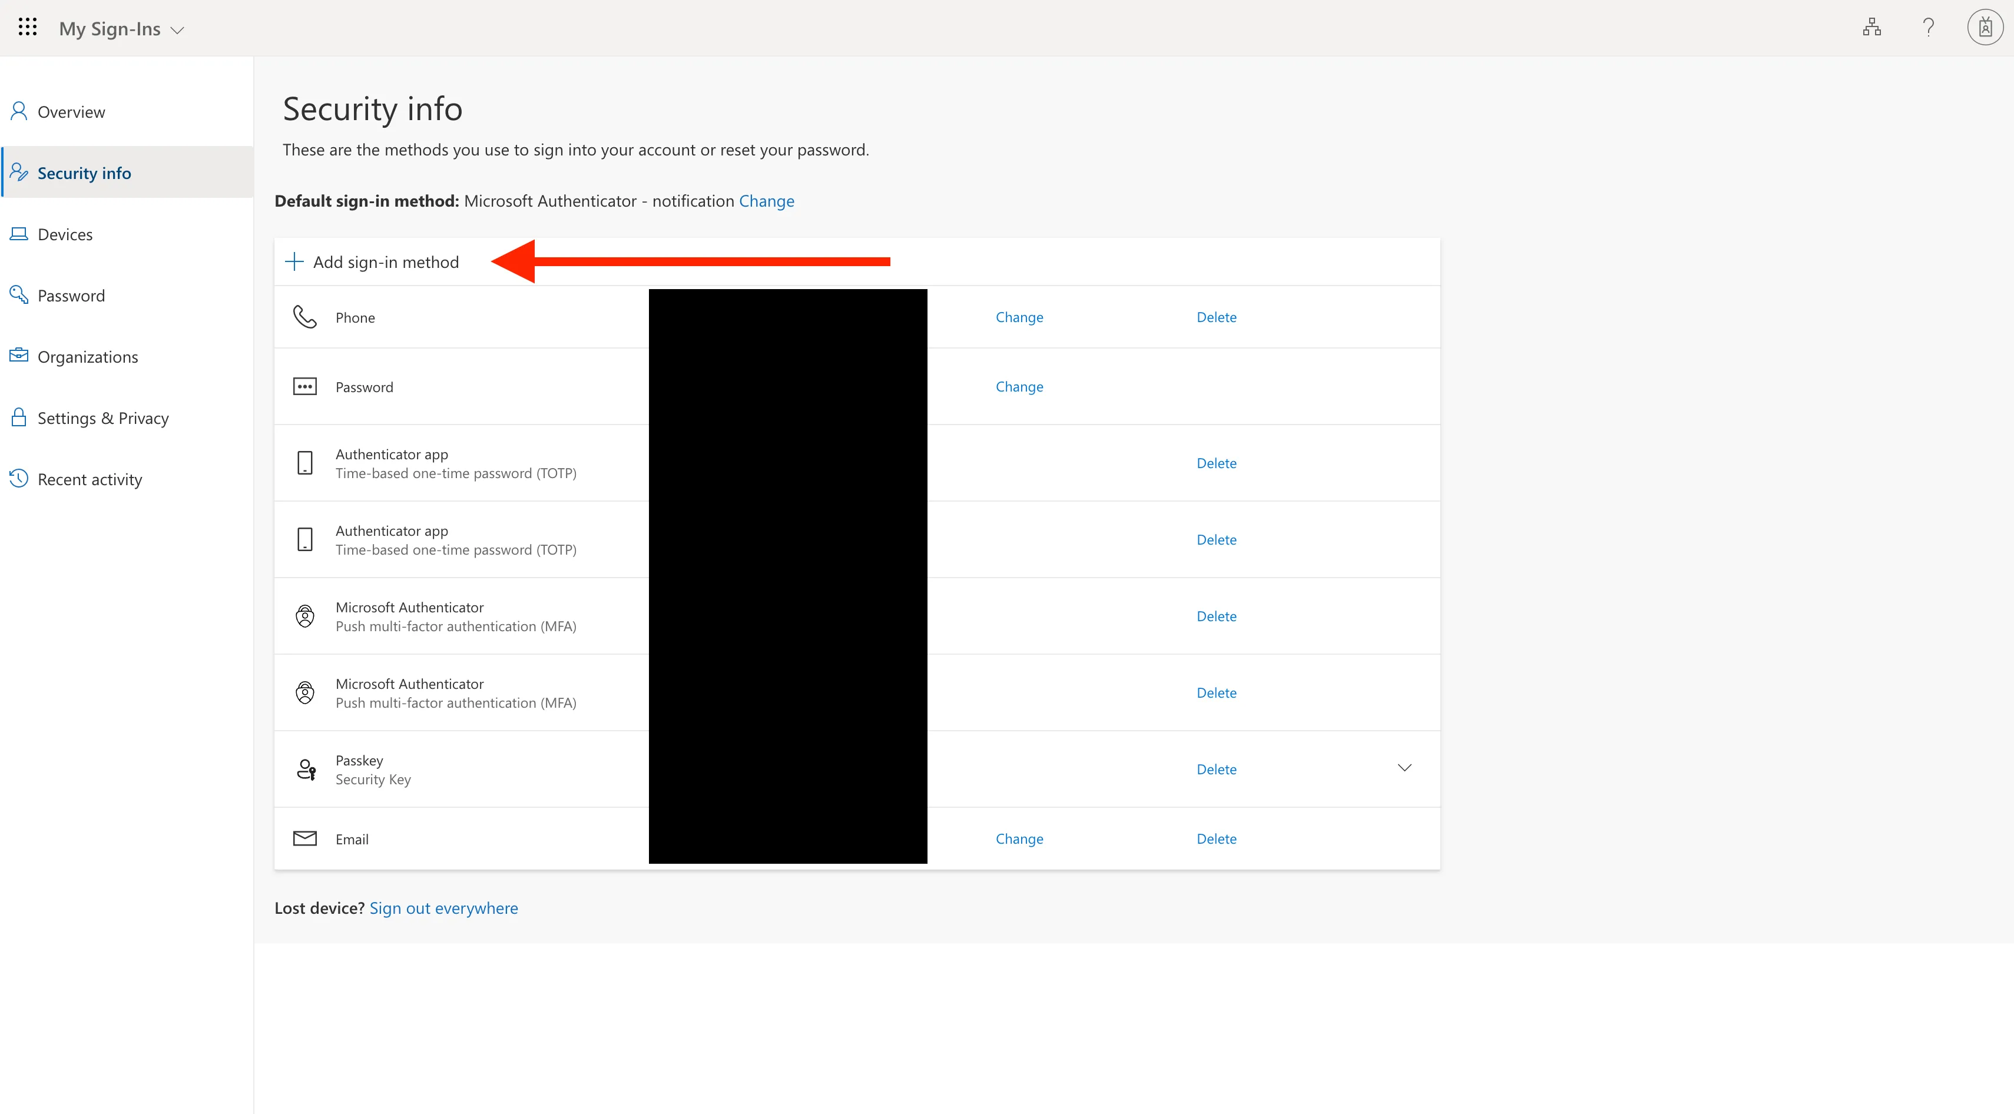Open the help question mark icon
Screen dimensions: 2014x1114
(1929, 27)
